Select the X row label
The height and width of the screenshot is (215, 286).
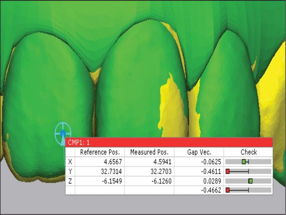point(70,162)
